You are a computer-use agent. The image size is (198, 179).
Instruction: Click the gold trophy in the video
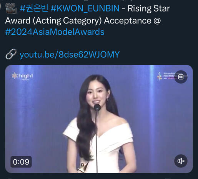click(83, 167)
